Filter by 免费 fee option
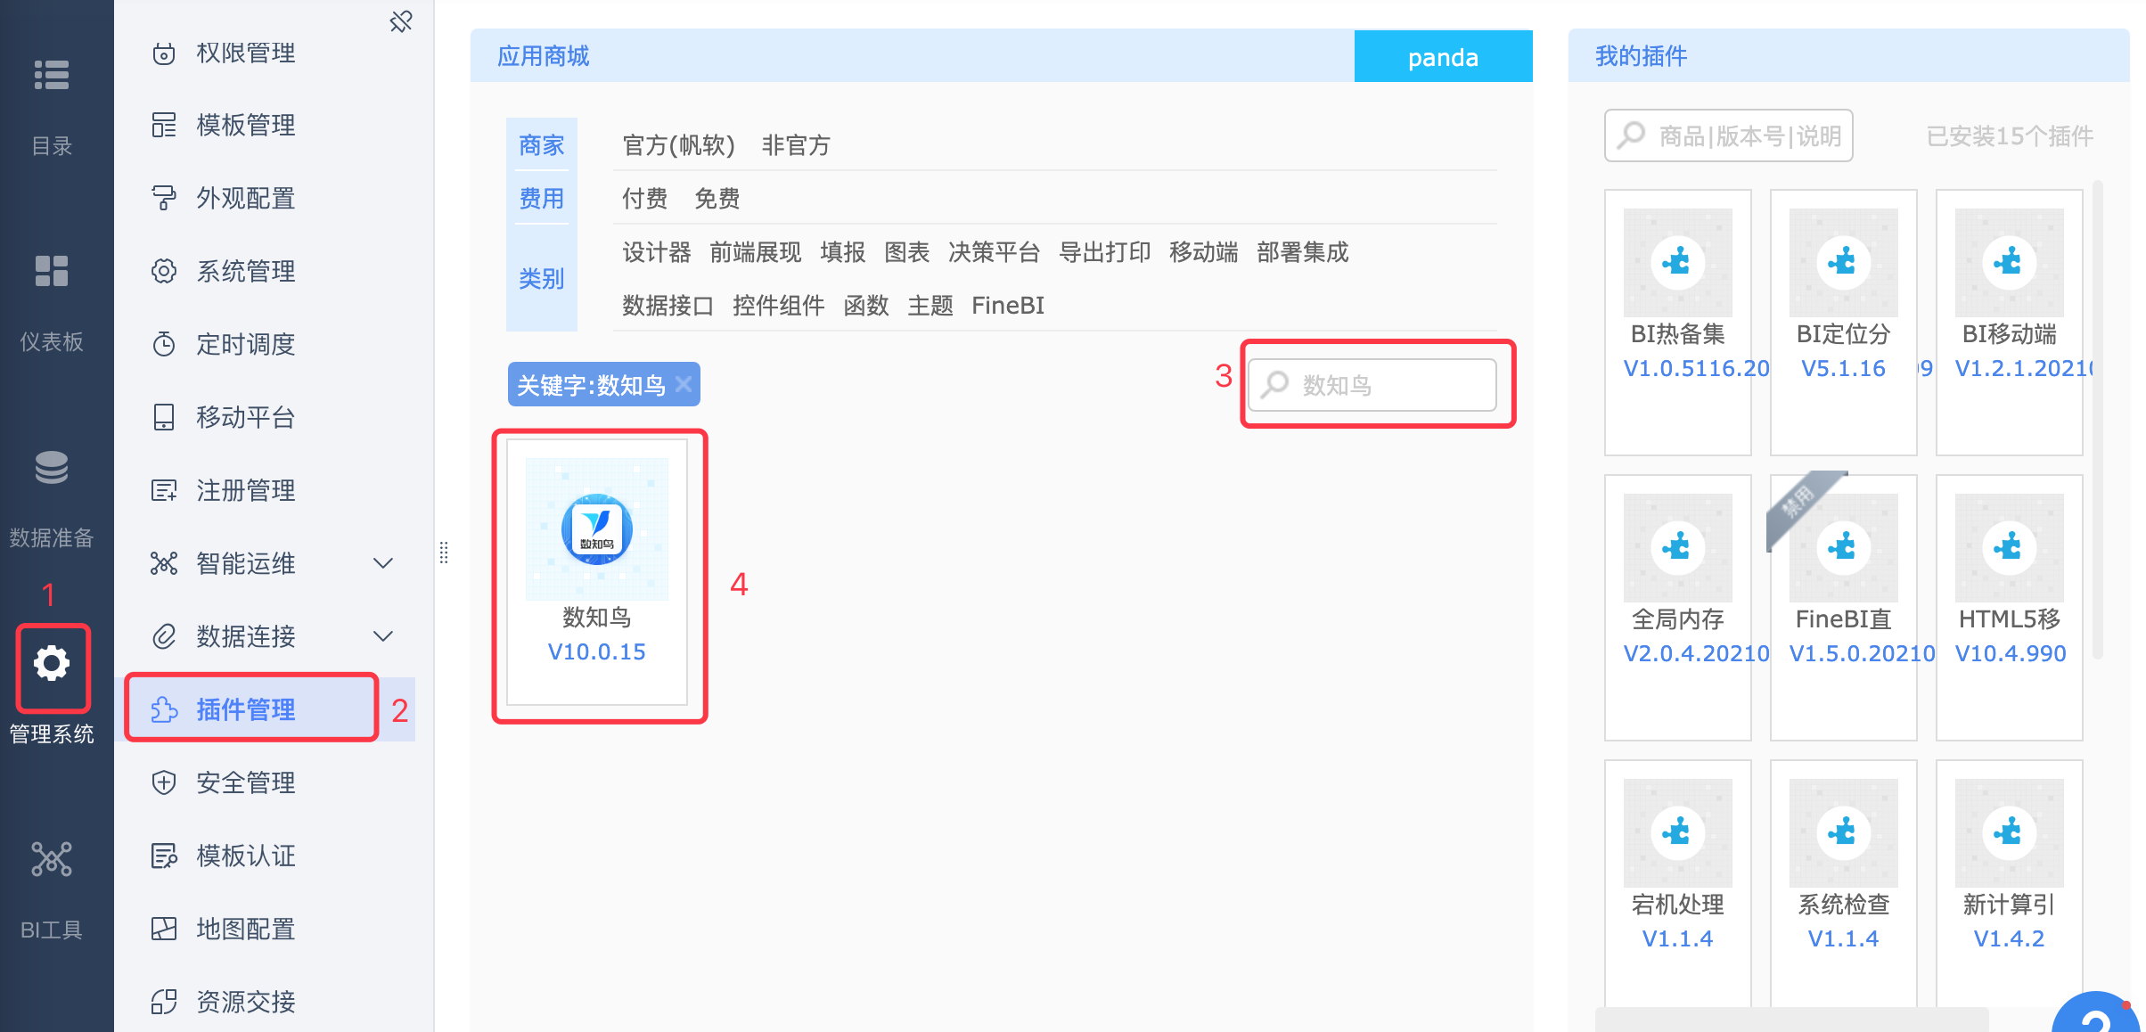 tap(717, 198)
